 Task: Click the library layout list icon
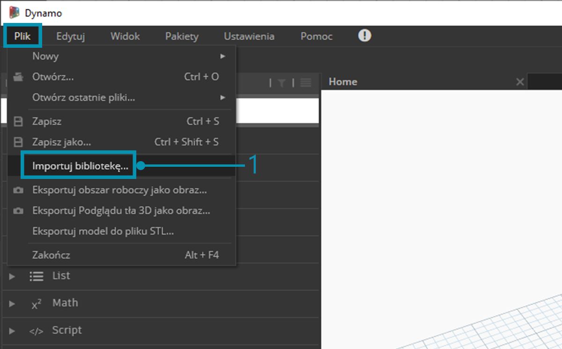(x=306, y=83)
